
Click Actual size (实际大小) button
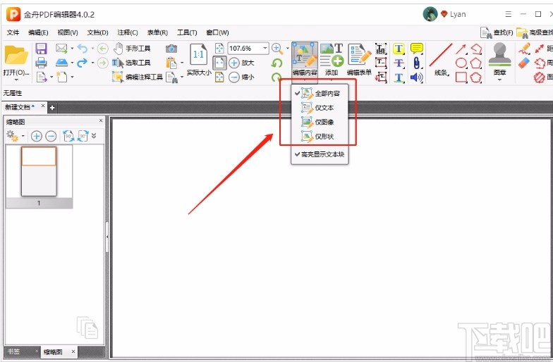pyautogui.click(x=199, y=59)
